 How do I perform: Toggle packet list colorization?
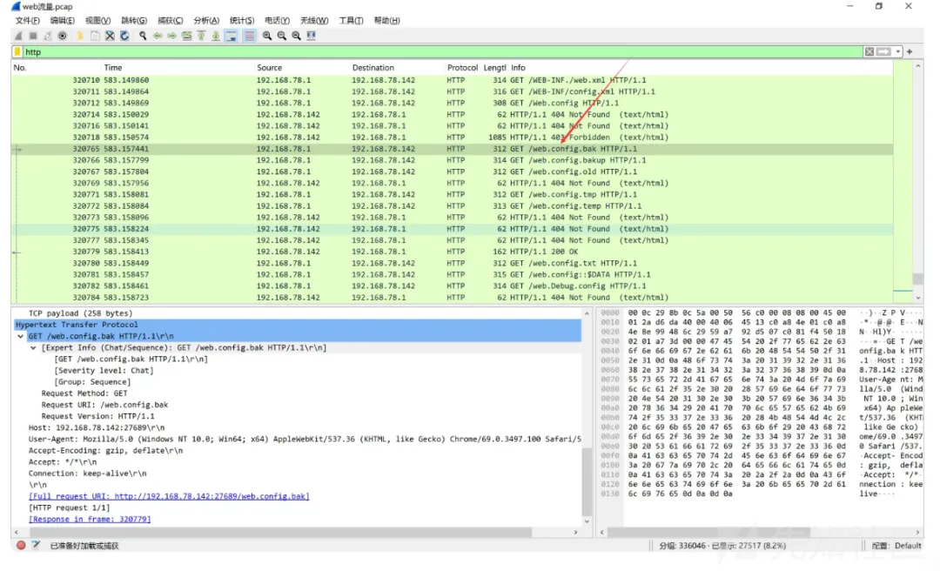249,36
